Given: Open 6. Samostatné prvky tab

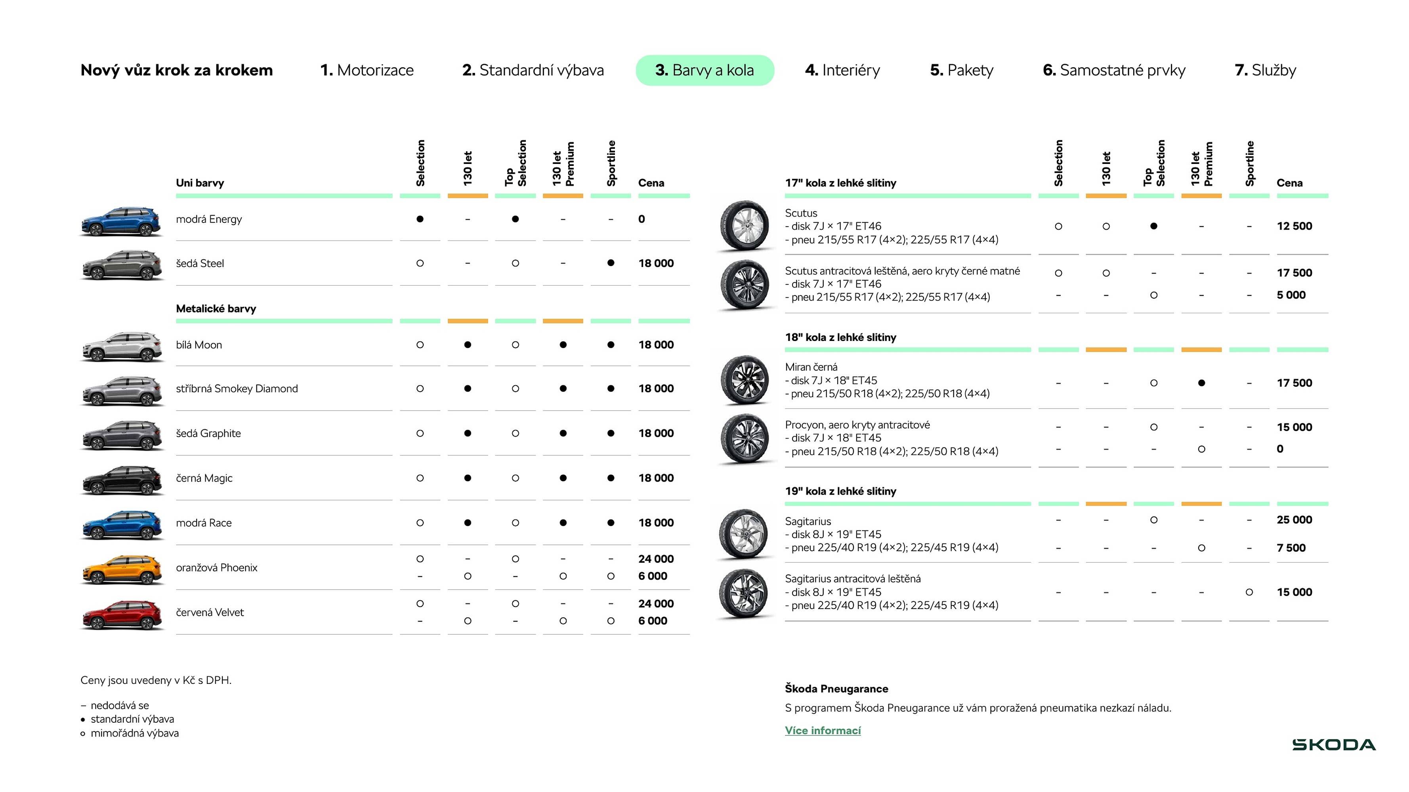Looking at the screenshot, I should [1114, 70].
